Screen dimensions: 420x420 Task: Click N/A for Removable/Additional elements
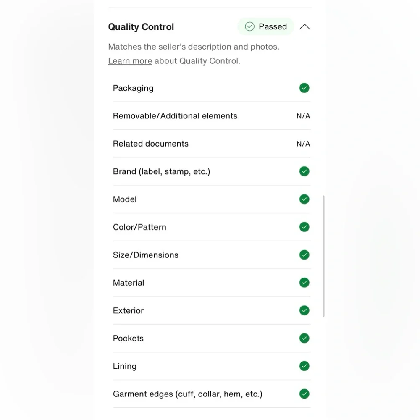tap(303, 116)
